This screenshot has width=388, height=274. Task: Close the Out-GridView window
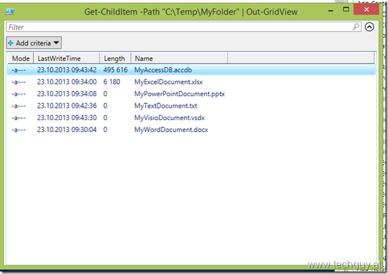(366, 10)
